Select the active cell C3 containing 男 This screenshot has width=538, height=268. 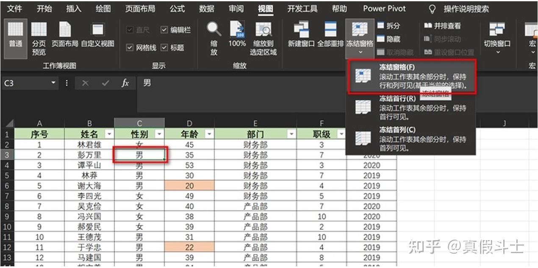tap(139, 155)
